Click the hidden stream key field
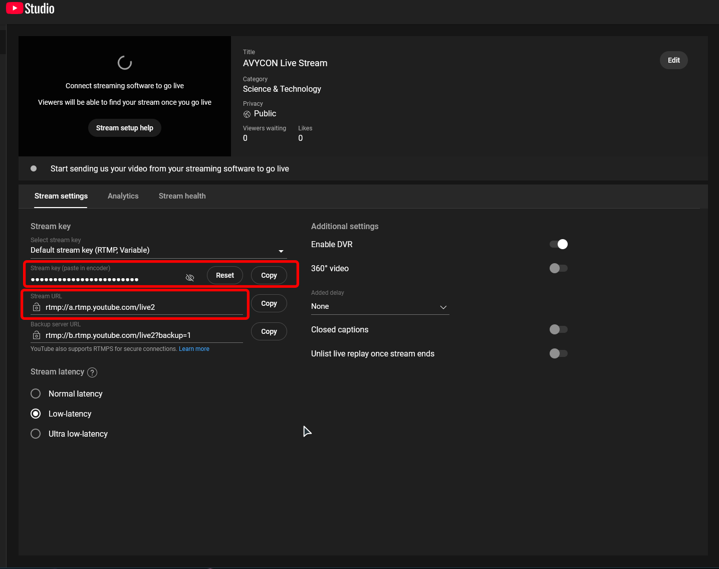 [x=107, y=279]
